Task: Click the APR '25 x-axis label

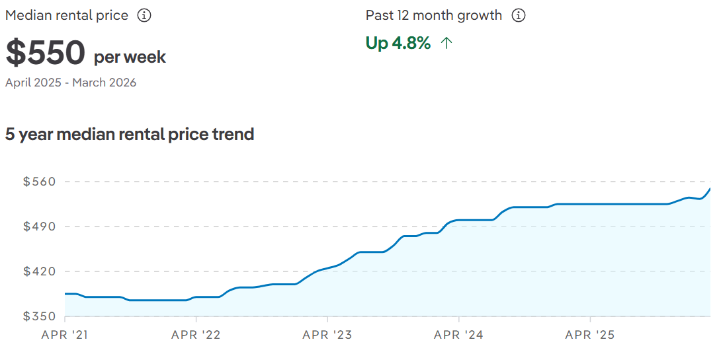Action: coord(590,335)
